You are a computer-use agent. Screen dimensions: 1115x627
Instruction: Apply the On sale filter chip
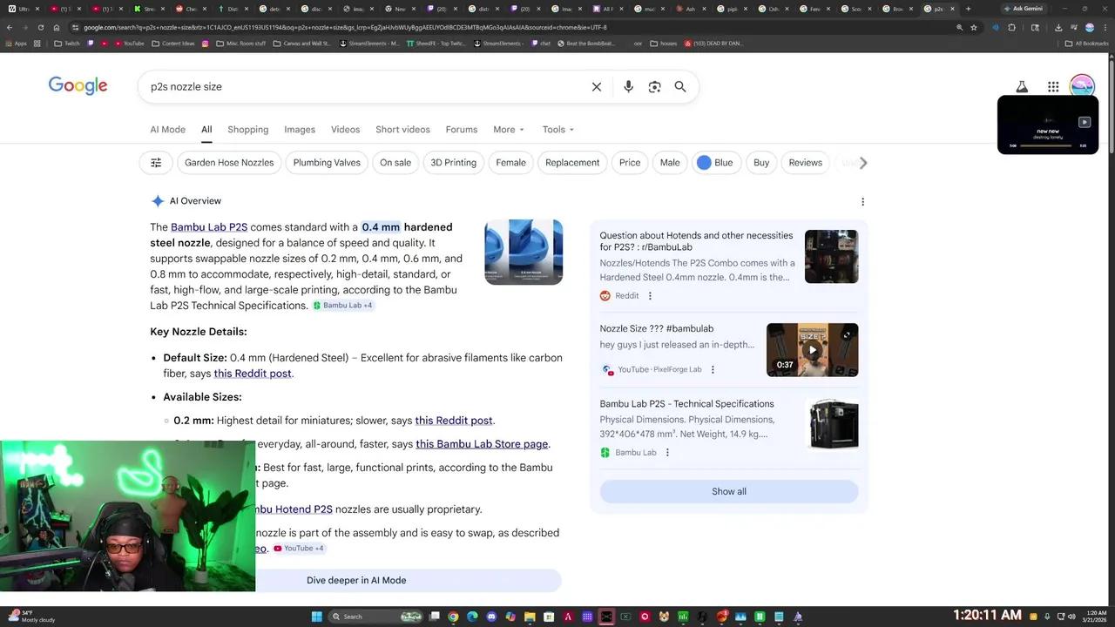(395, 163)
